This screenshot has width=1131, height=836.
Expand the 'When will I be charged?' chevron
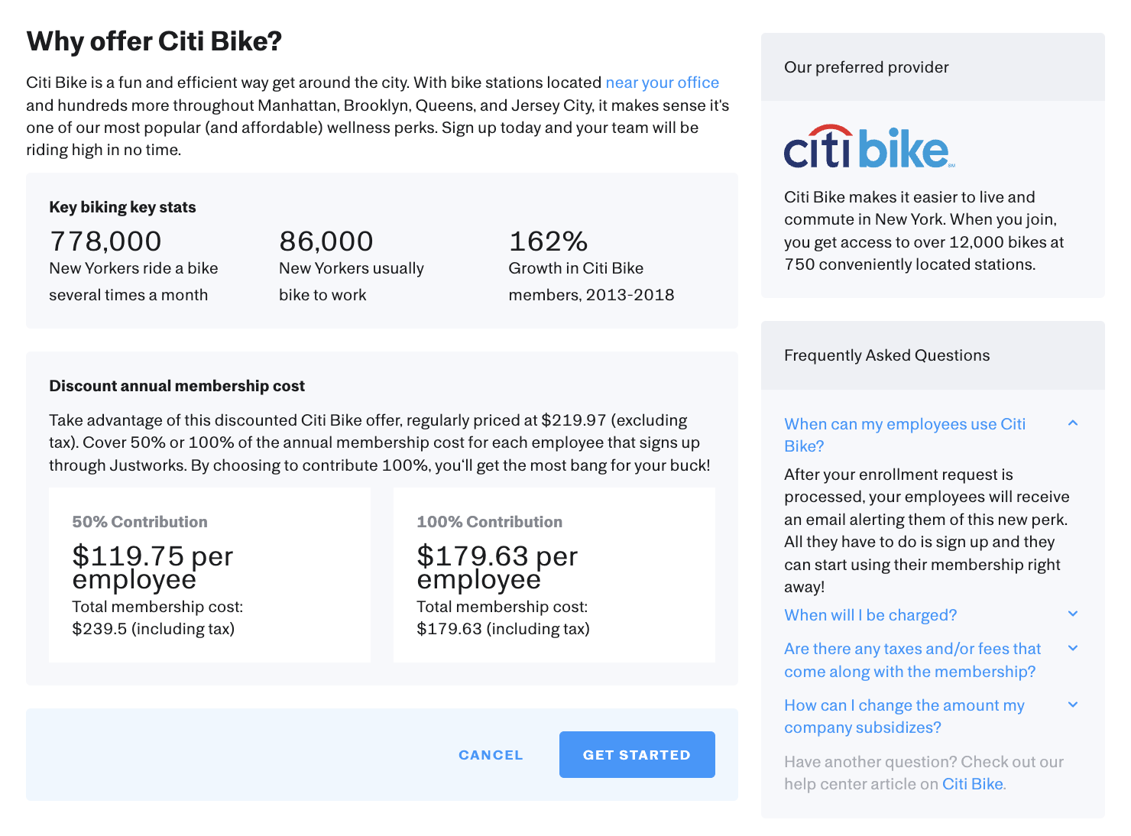coord(1073,614)
